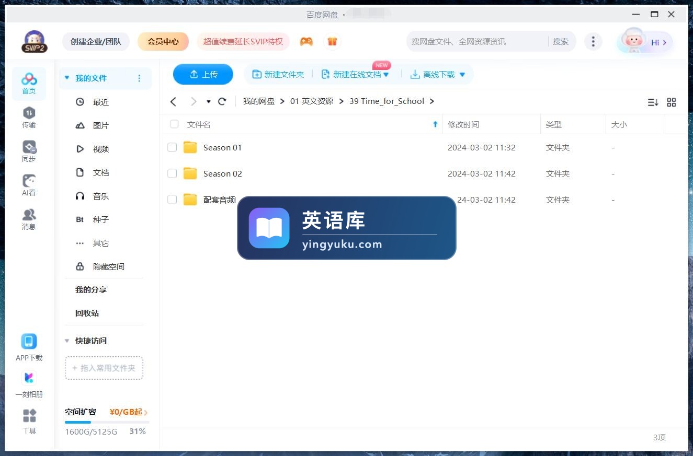Open the Season 01 folder icon
This screenshot has height=456, width=693.
tap(190, 147)
